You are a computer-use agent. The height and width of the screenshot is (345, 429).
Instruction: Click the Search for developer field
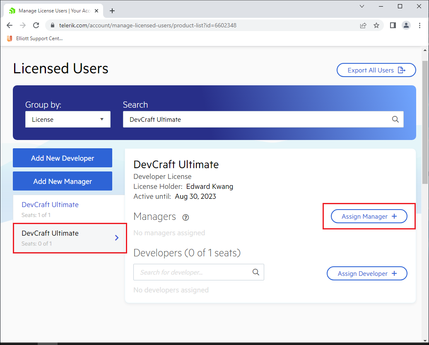(199, 272)
